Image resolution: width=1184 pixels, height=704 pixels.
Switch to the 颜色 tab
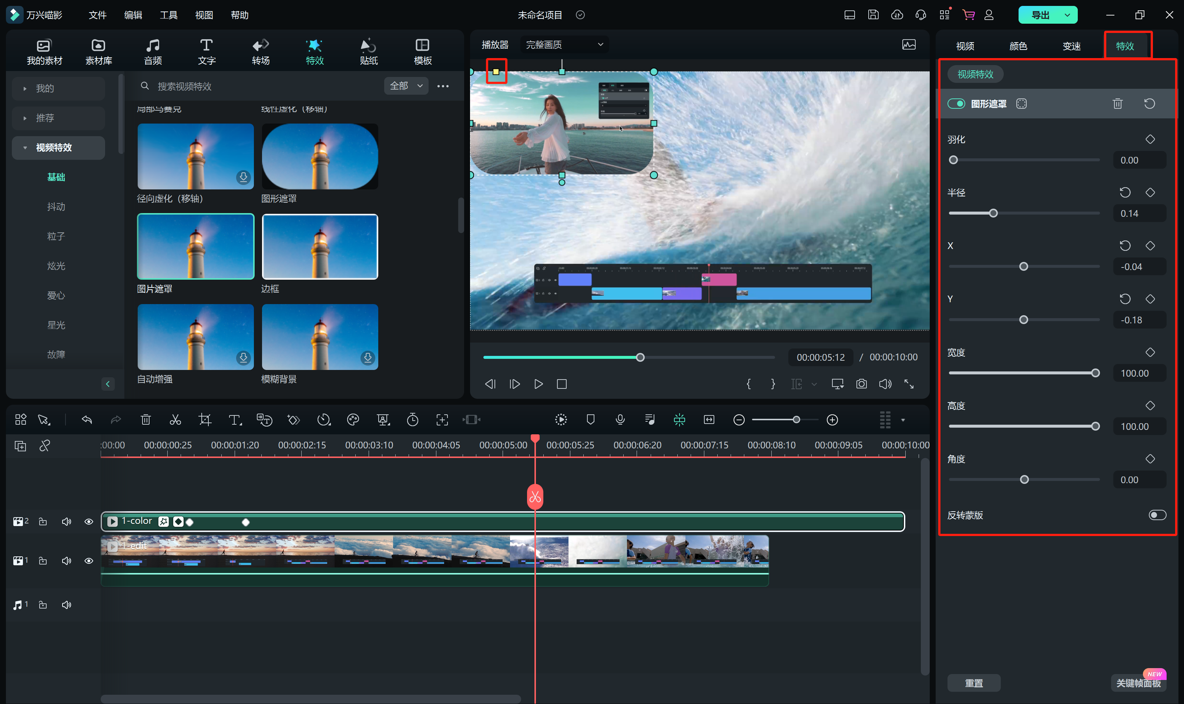pos(1018,46)
